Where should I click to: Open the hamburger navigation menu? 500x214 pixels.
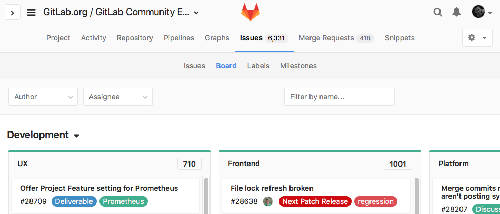[31, 13]
